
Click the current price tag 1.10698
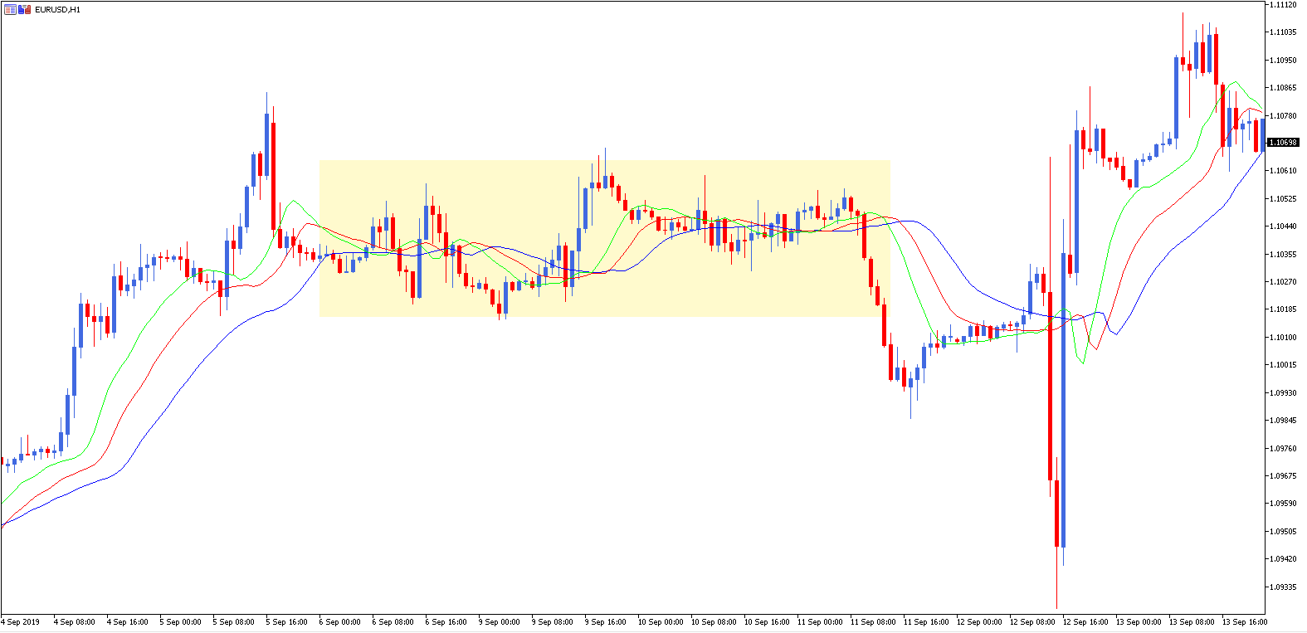pos(1283,143)
